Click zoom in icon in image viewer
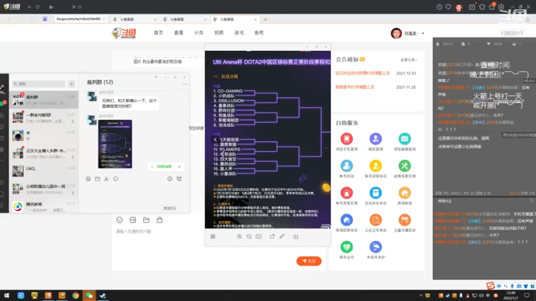Image resolution: width=536 pixels, height=301 pixels. (239, 236)
